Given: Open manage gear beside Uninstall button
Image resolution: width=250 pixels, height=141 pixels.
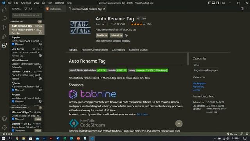Looking at the screenshot, I should click(126, 35).
